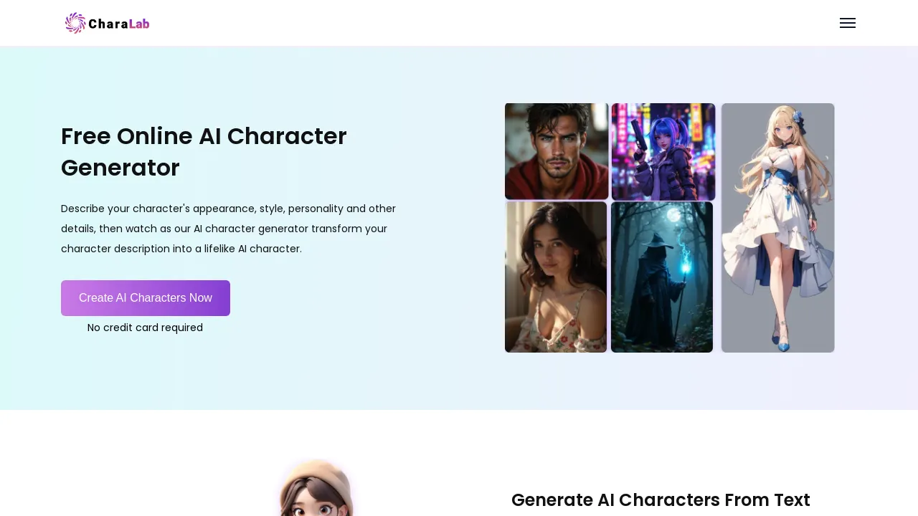Click the No credit card required text
The height and width of the screenshot is (516, 918).
pos(145,328)
